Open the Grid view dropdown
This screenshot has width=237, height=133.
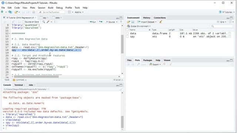pyautogui.click(x=221, y=22)
